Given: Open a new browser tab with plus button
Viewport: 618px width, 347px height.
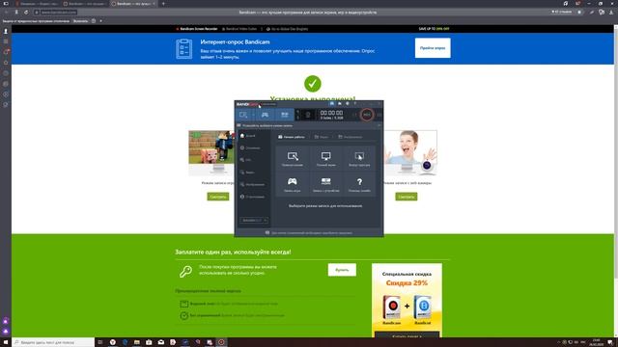Looking at the screenshot, I should click(x=163, y=4).
